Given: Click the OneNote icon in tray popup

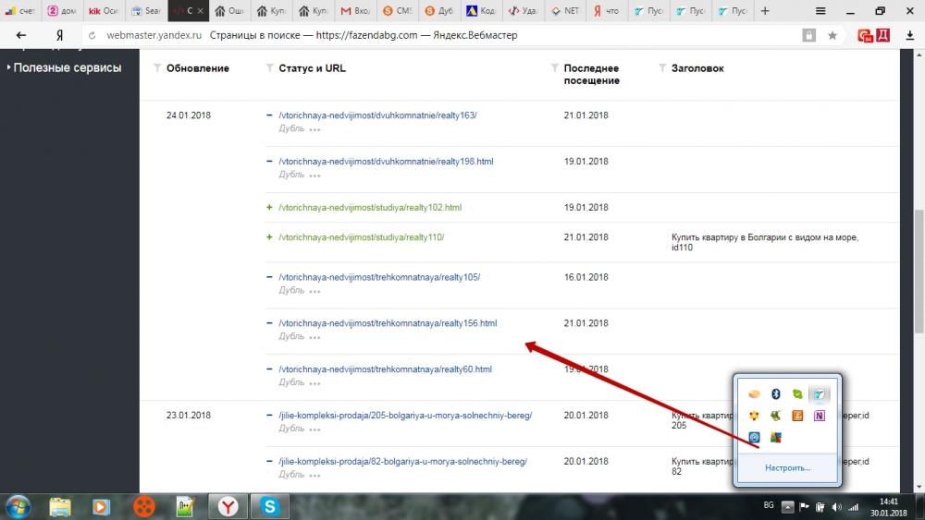Looking at the screenshot, I should [x=819, y=416].
